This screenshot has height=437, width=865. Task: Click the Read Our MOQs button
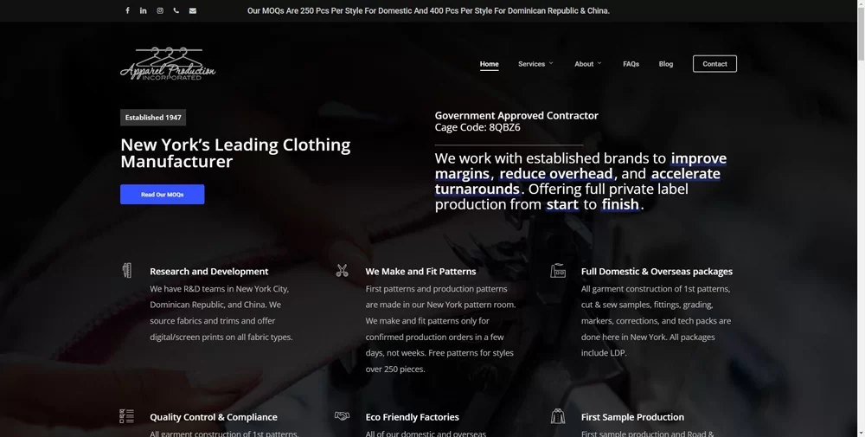[163, 194]
